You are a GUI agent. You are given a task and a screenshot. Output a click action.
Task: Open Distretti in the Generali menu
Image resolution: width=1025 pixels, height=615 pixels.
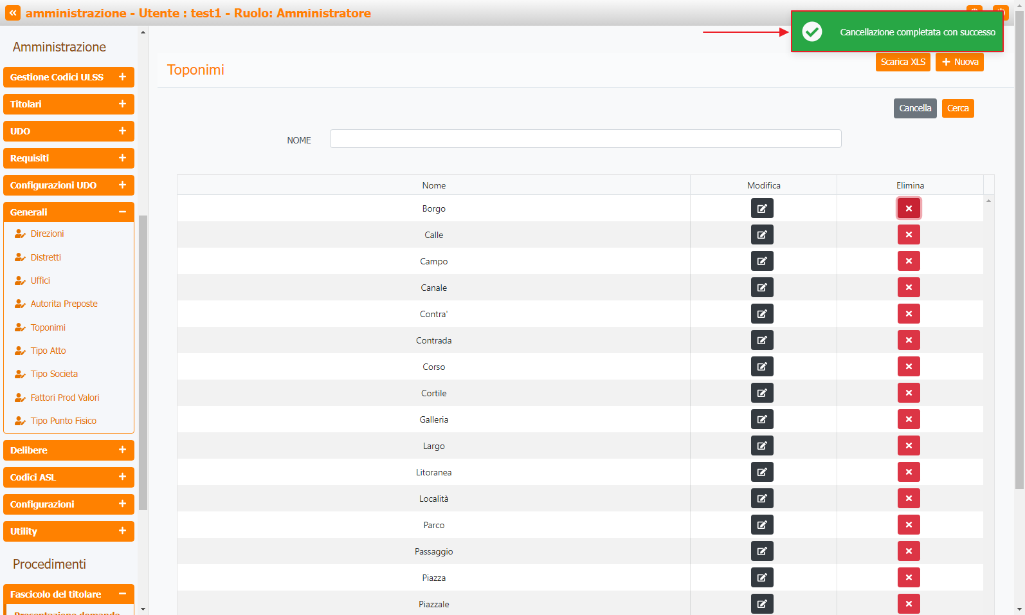click(x=46, y=257)
